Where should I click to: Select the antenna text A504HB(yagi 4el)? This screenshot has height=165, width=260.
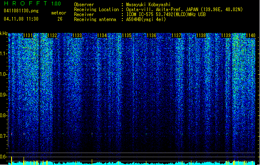tap(146, 19)
